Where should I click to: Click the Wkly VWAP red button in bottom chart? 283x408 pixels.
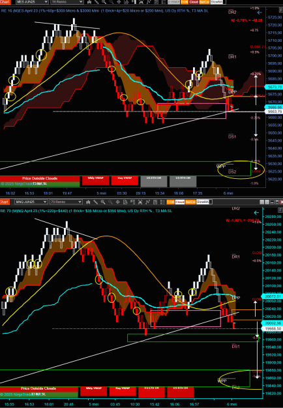pyautogui.click(x=93, y=391)
